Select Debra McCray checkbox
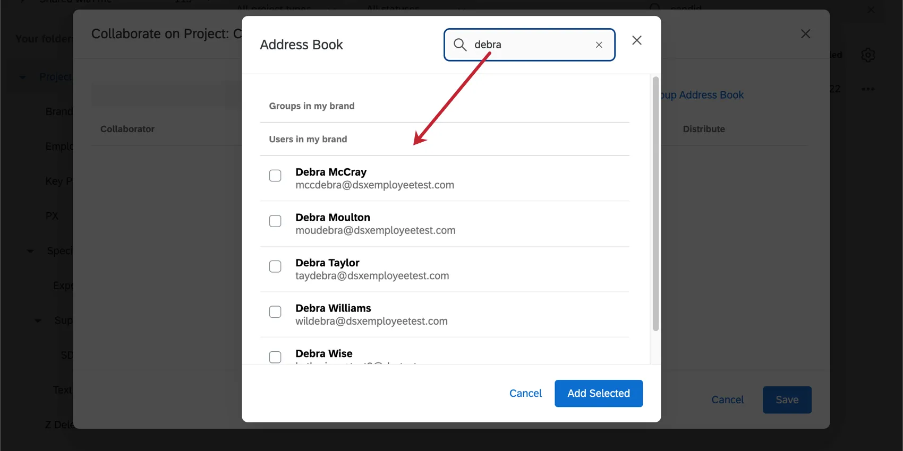Image resolution: width=903 pixels, height=451 pixels. coord(275,176)
